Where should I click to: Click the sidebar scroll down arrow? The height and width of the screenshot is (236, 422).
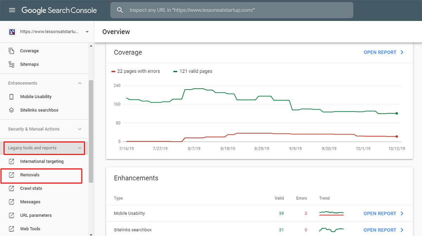[x=91, y=234]
